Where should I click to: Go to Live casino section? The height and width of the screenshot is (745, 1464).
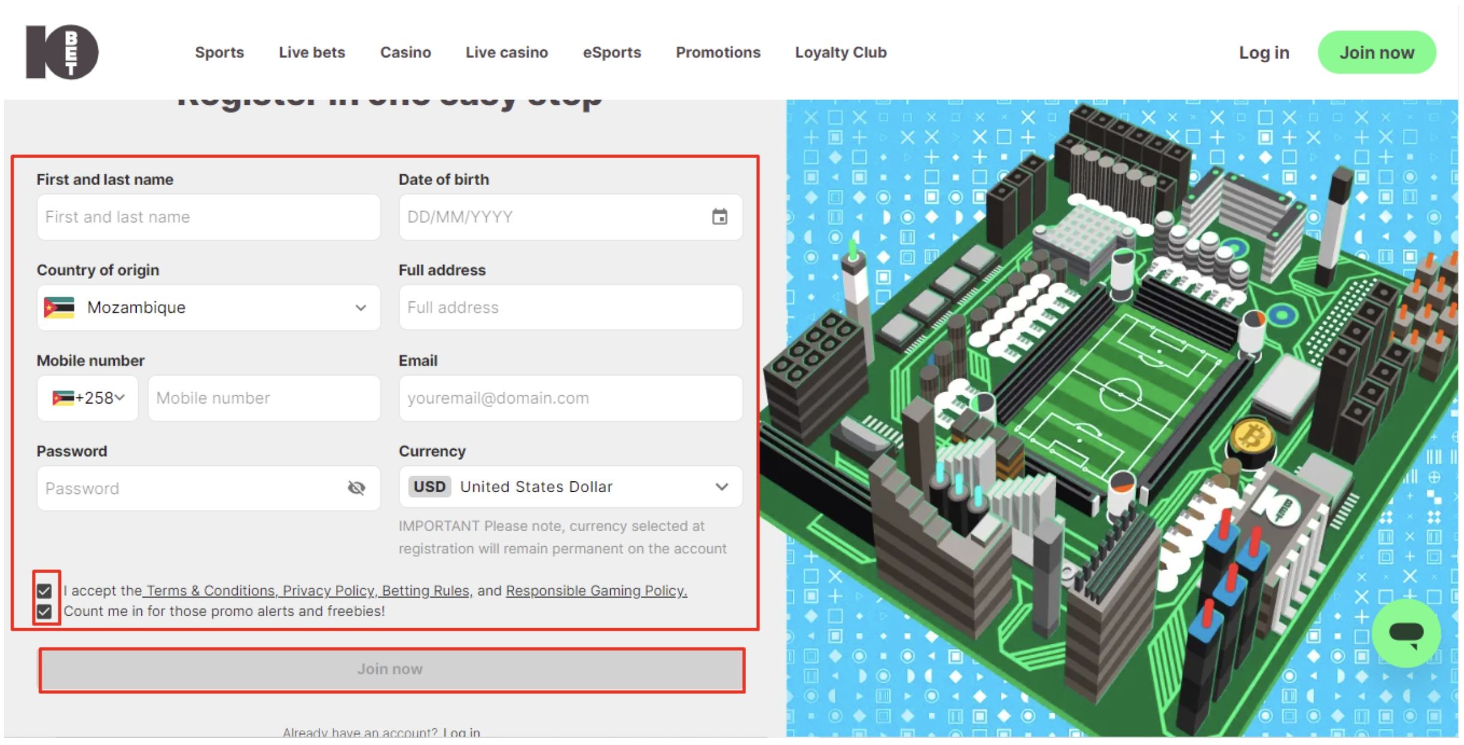507,53
